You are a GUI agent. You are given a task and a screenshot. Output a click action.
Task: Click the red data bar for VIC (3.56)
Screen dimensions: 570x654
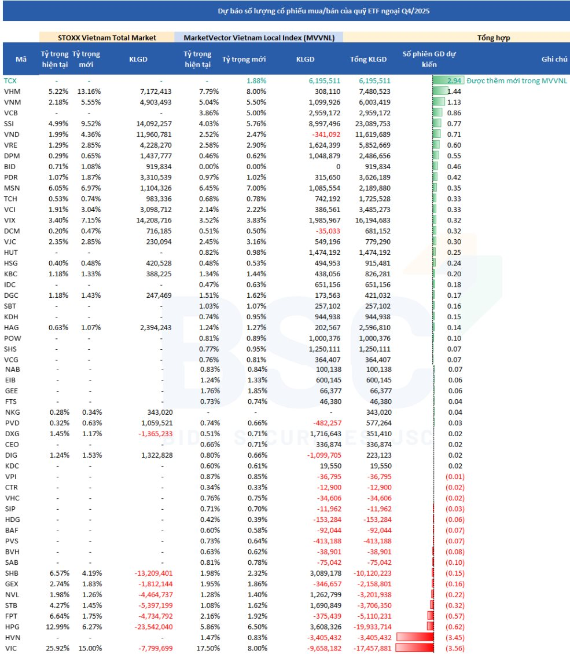click(x=414, y=648)
